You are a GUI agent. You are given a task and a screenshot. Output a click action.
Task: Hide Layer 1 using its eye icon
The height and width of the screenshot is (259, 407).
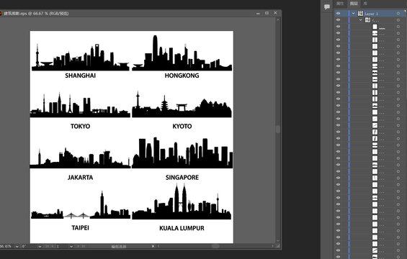(338, 13)
